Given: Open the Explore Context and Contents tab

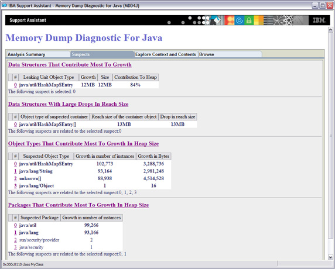Looking at the screenshot, I should (x=166, y=54).
